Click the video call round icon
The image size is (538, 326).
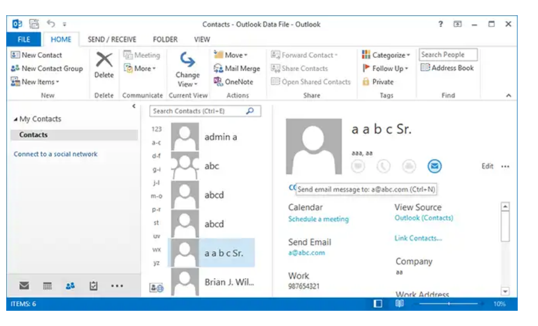[409, 166]
